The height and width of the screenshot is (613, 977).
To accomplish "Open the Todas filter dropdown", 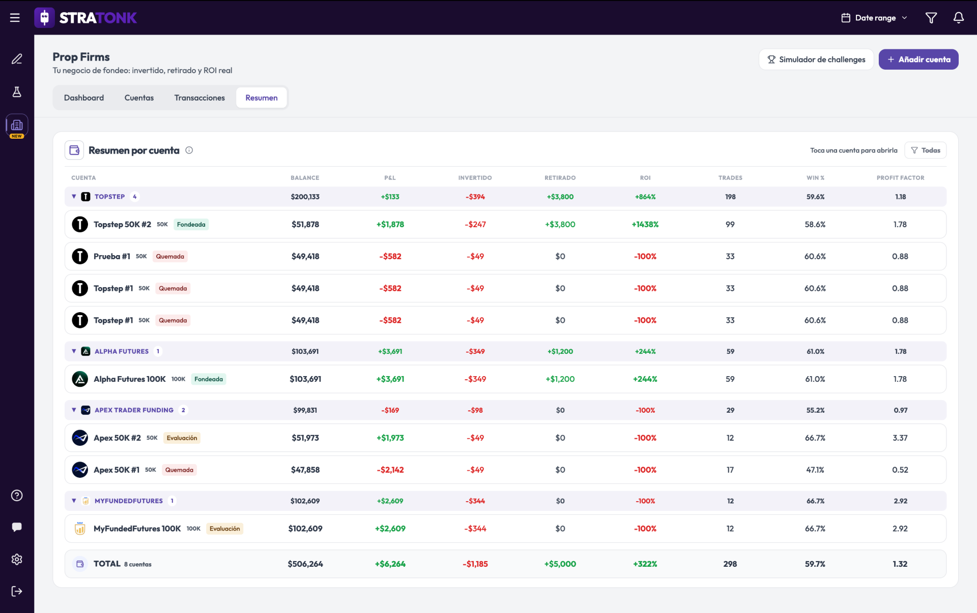I will click(x=925, y=150).
